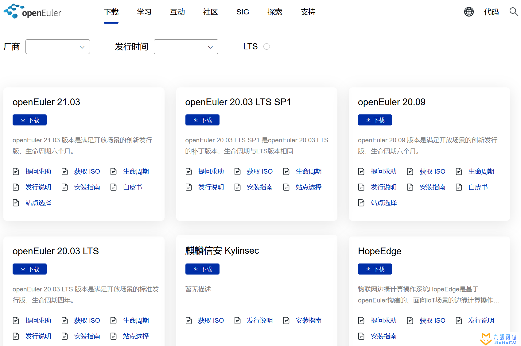Open 安装指南 link in openEuler 21.03

click(x=87, y=187)
